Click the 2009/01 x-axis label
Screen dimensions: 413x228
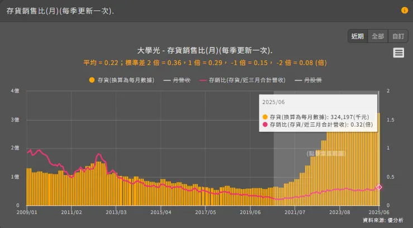tap(27, 212)
